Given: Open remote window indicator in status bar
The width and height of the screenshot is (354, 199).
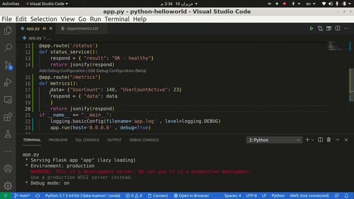Looking at the screenshot, I should [x=6, y=196].
